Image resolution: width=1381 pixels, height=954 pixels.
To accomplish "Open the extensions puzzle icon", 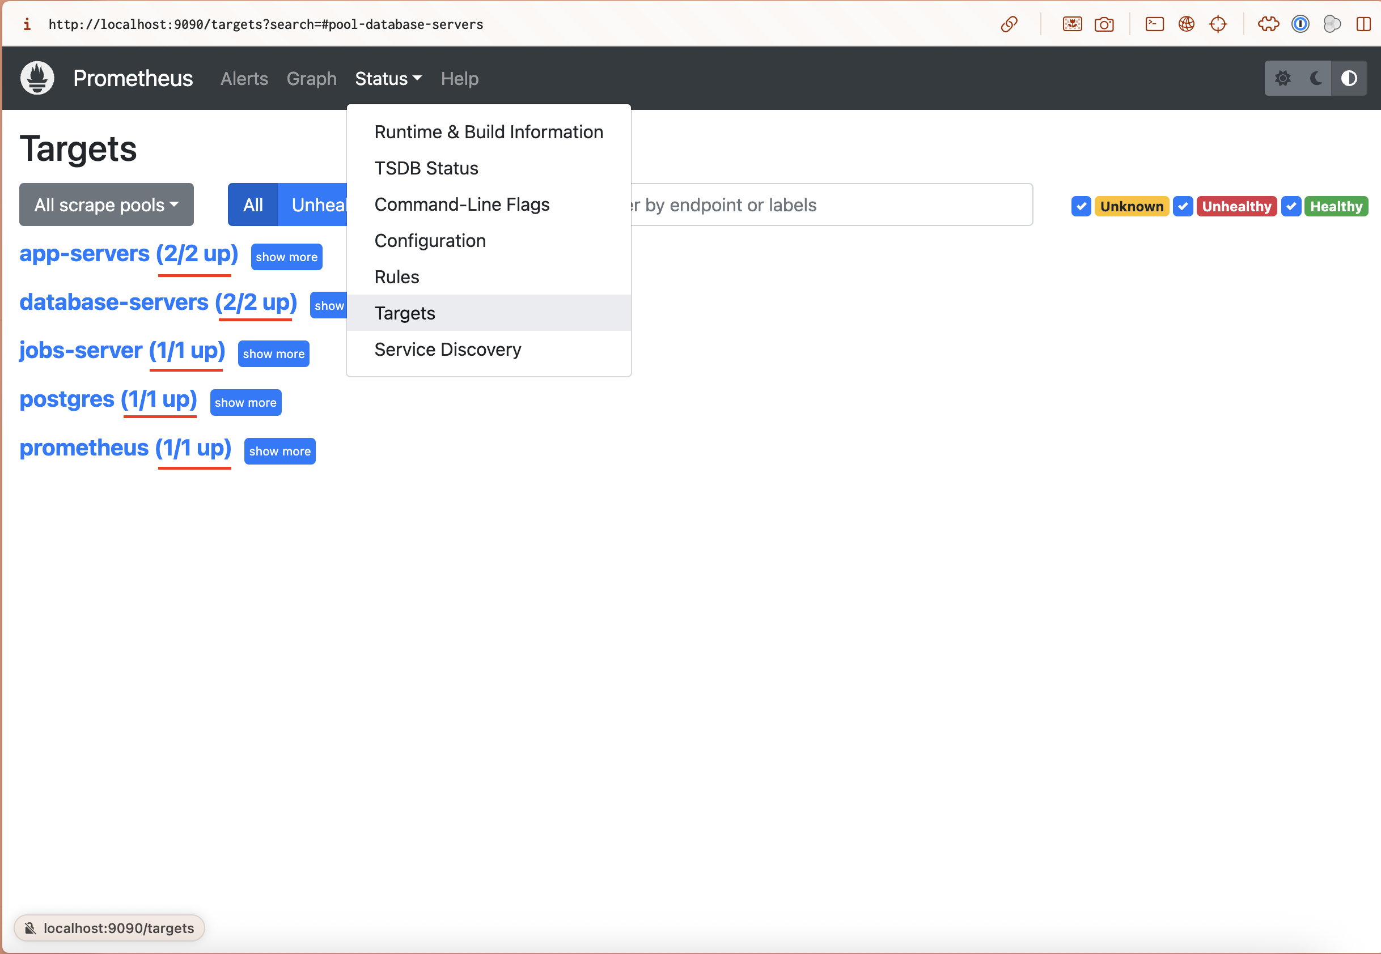I will tap(1268, 24).
